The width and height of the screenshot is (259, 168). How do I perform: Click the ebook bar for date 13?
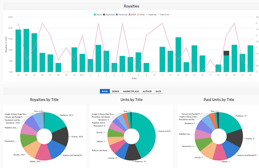pyautogui.click(x=178, y=55)
